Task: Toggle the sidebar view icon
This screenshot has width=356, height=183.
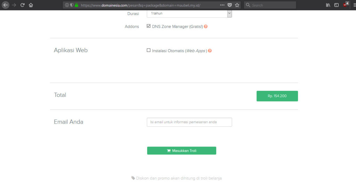Action: click(x=337, y=5)
